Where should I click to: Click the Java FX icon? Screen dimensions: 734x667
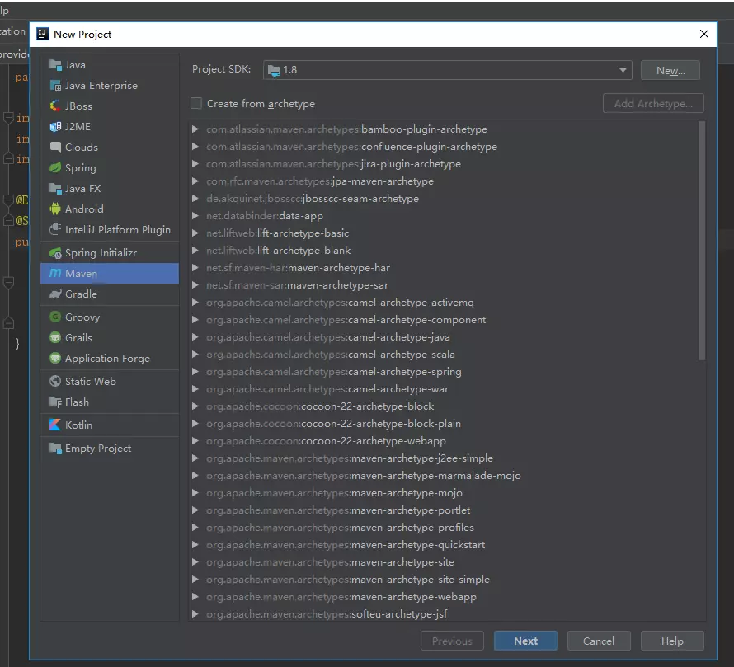(x=55, y=189)
